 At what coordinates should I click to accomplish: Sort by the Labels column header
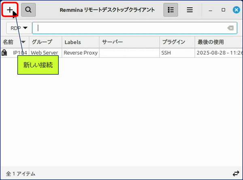coord(81,42)
